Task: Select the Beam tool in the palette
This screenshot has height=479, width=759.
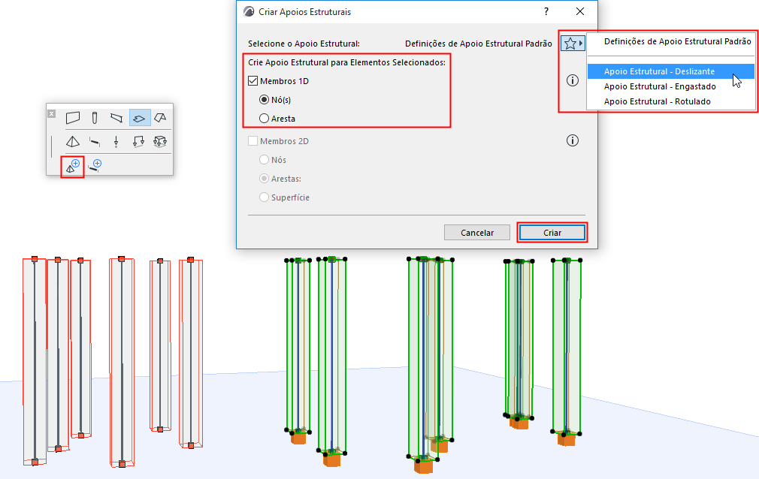Action: 116,118
